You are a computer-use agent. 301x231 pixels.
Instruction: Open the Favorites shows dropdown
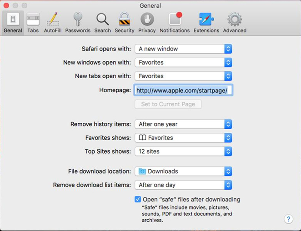[x=183, y=138]
